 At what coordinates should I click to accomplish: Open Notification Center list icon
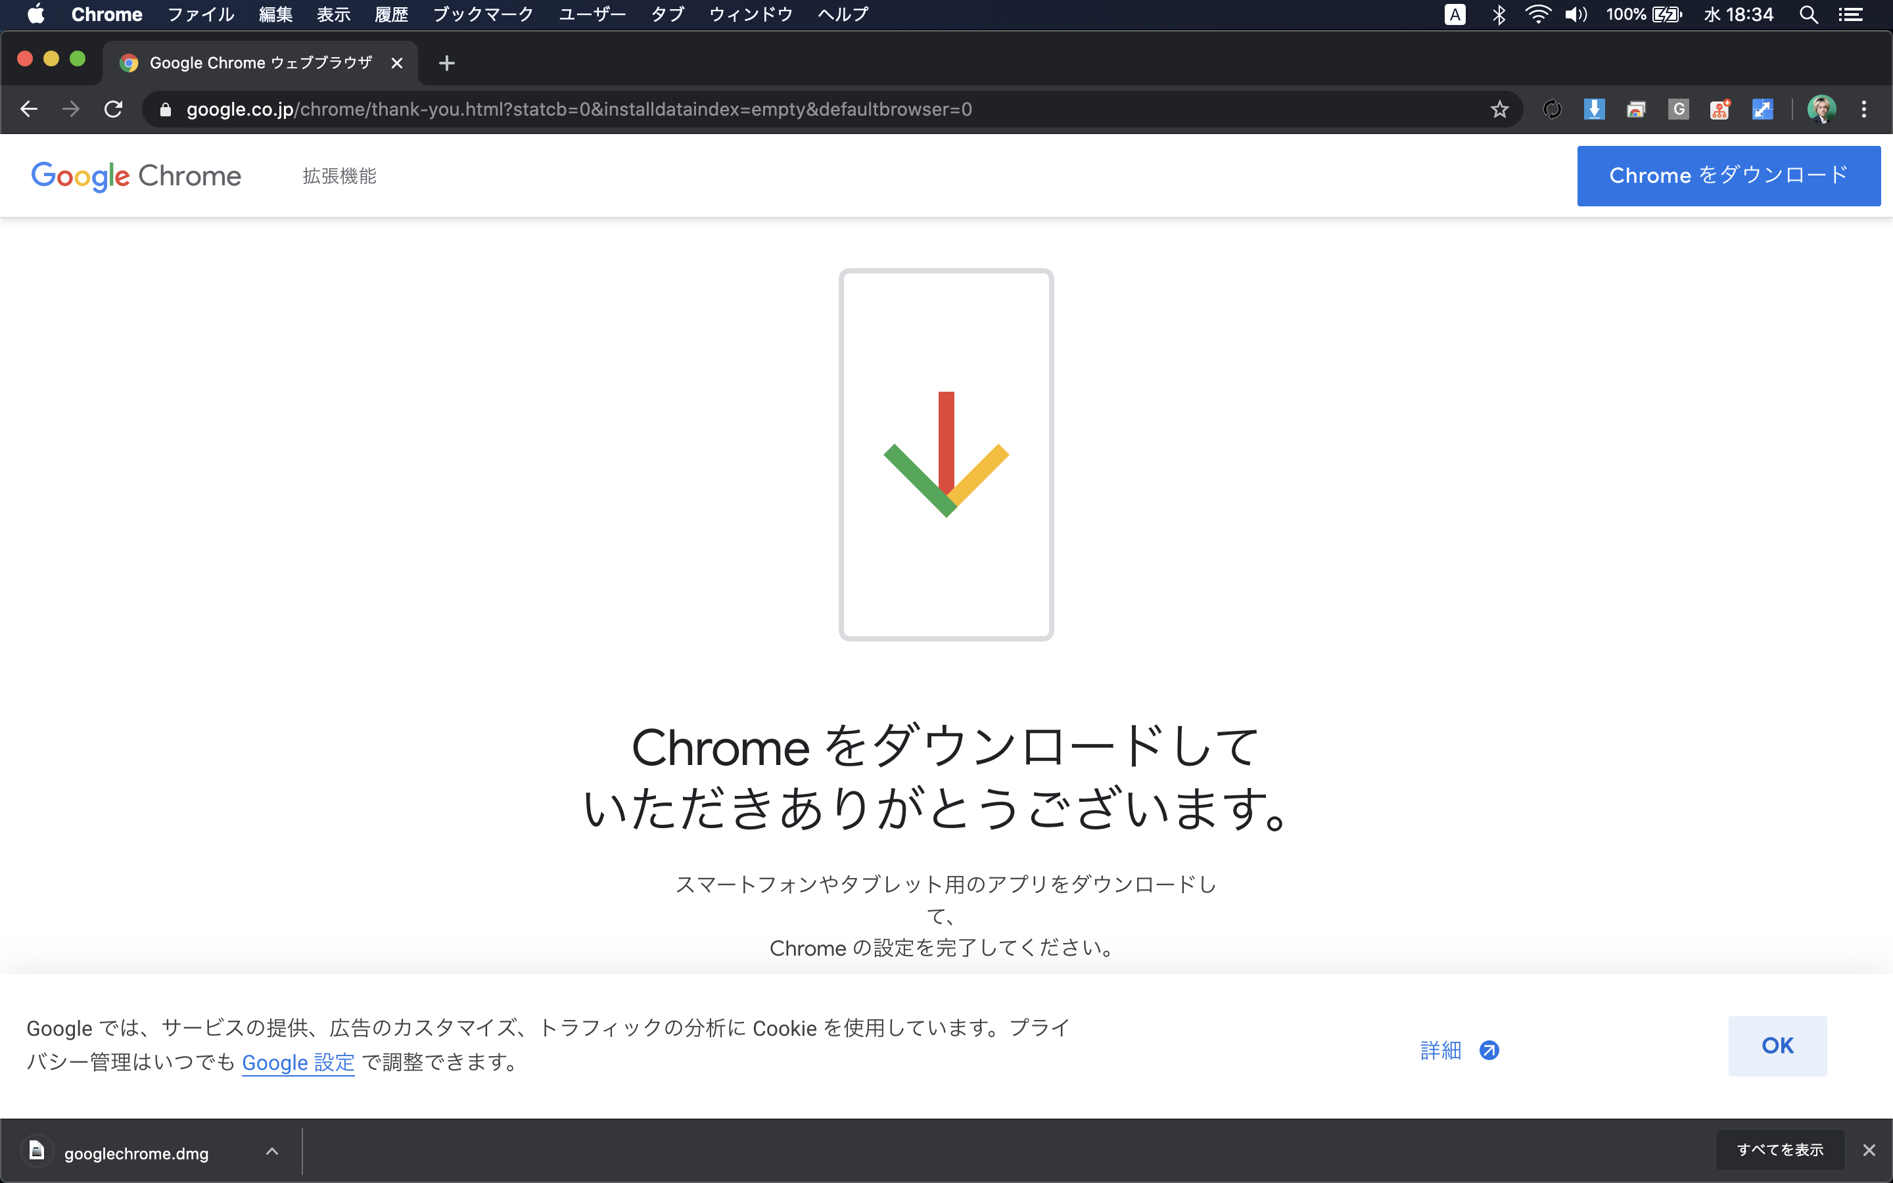click(x=1851, y=14)
